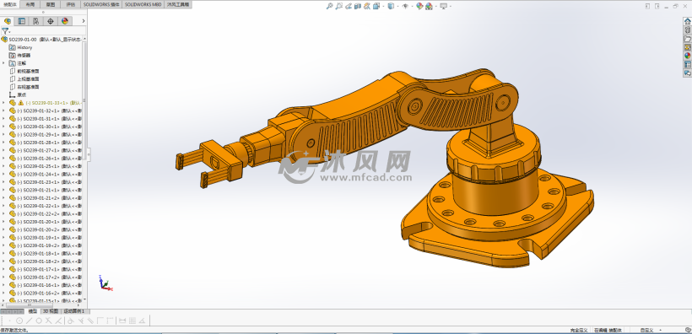Screen dimensions: 692x334
Task: Open the tree filter funnel dropdown
Action: click(x=5, y=31)
